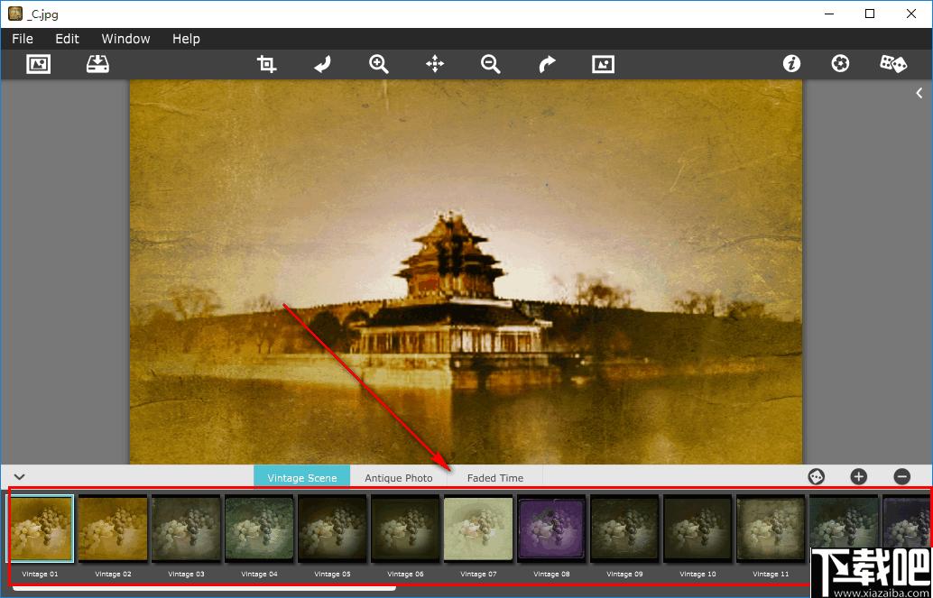Switch to the Faded Time tab
This screenshot has width=933, height=598.
click(495, 478)
